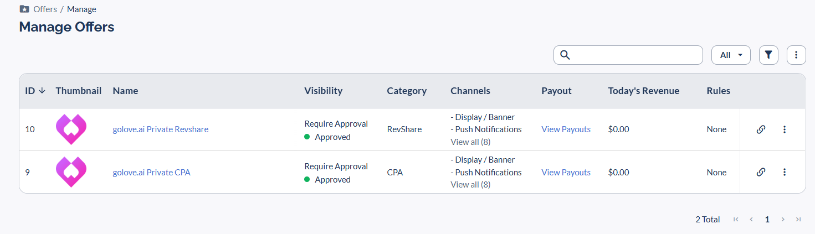The width and height of the screenshot is (815, 234).
Task: Click the Offers breadcrumb folder icon
Action: tap(24, 9)
